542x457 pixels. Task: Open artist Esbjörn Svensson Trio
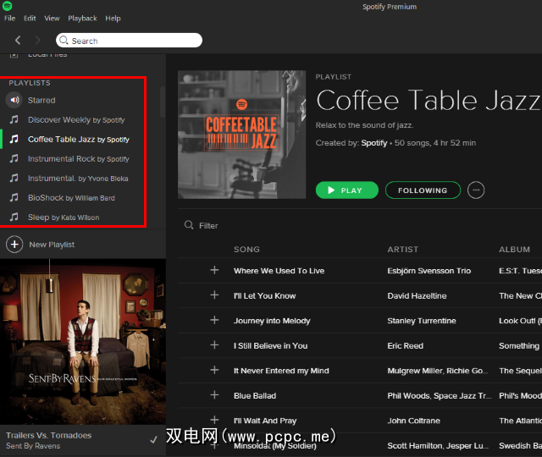[x=429, y=271]
